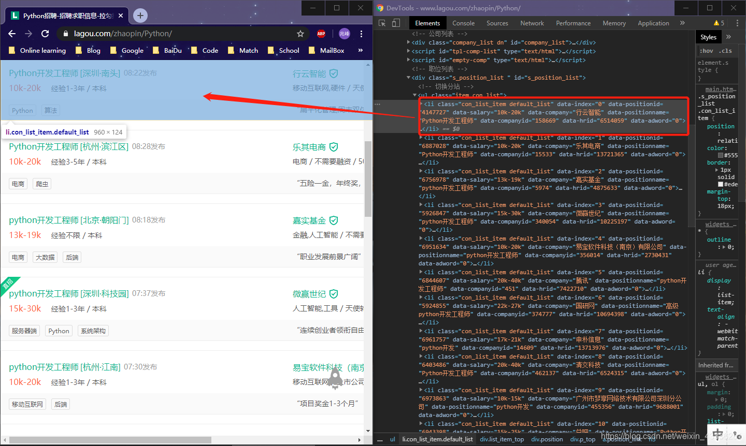The width and height of the screenshot is (746, 446).
Task: Click the address bar URL
Action: coord(123,34)
